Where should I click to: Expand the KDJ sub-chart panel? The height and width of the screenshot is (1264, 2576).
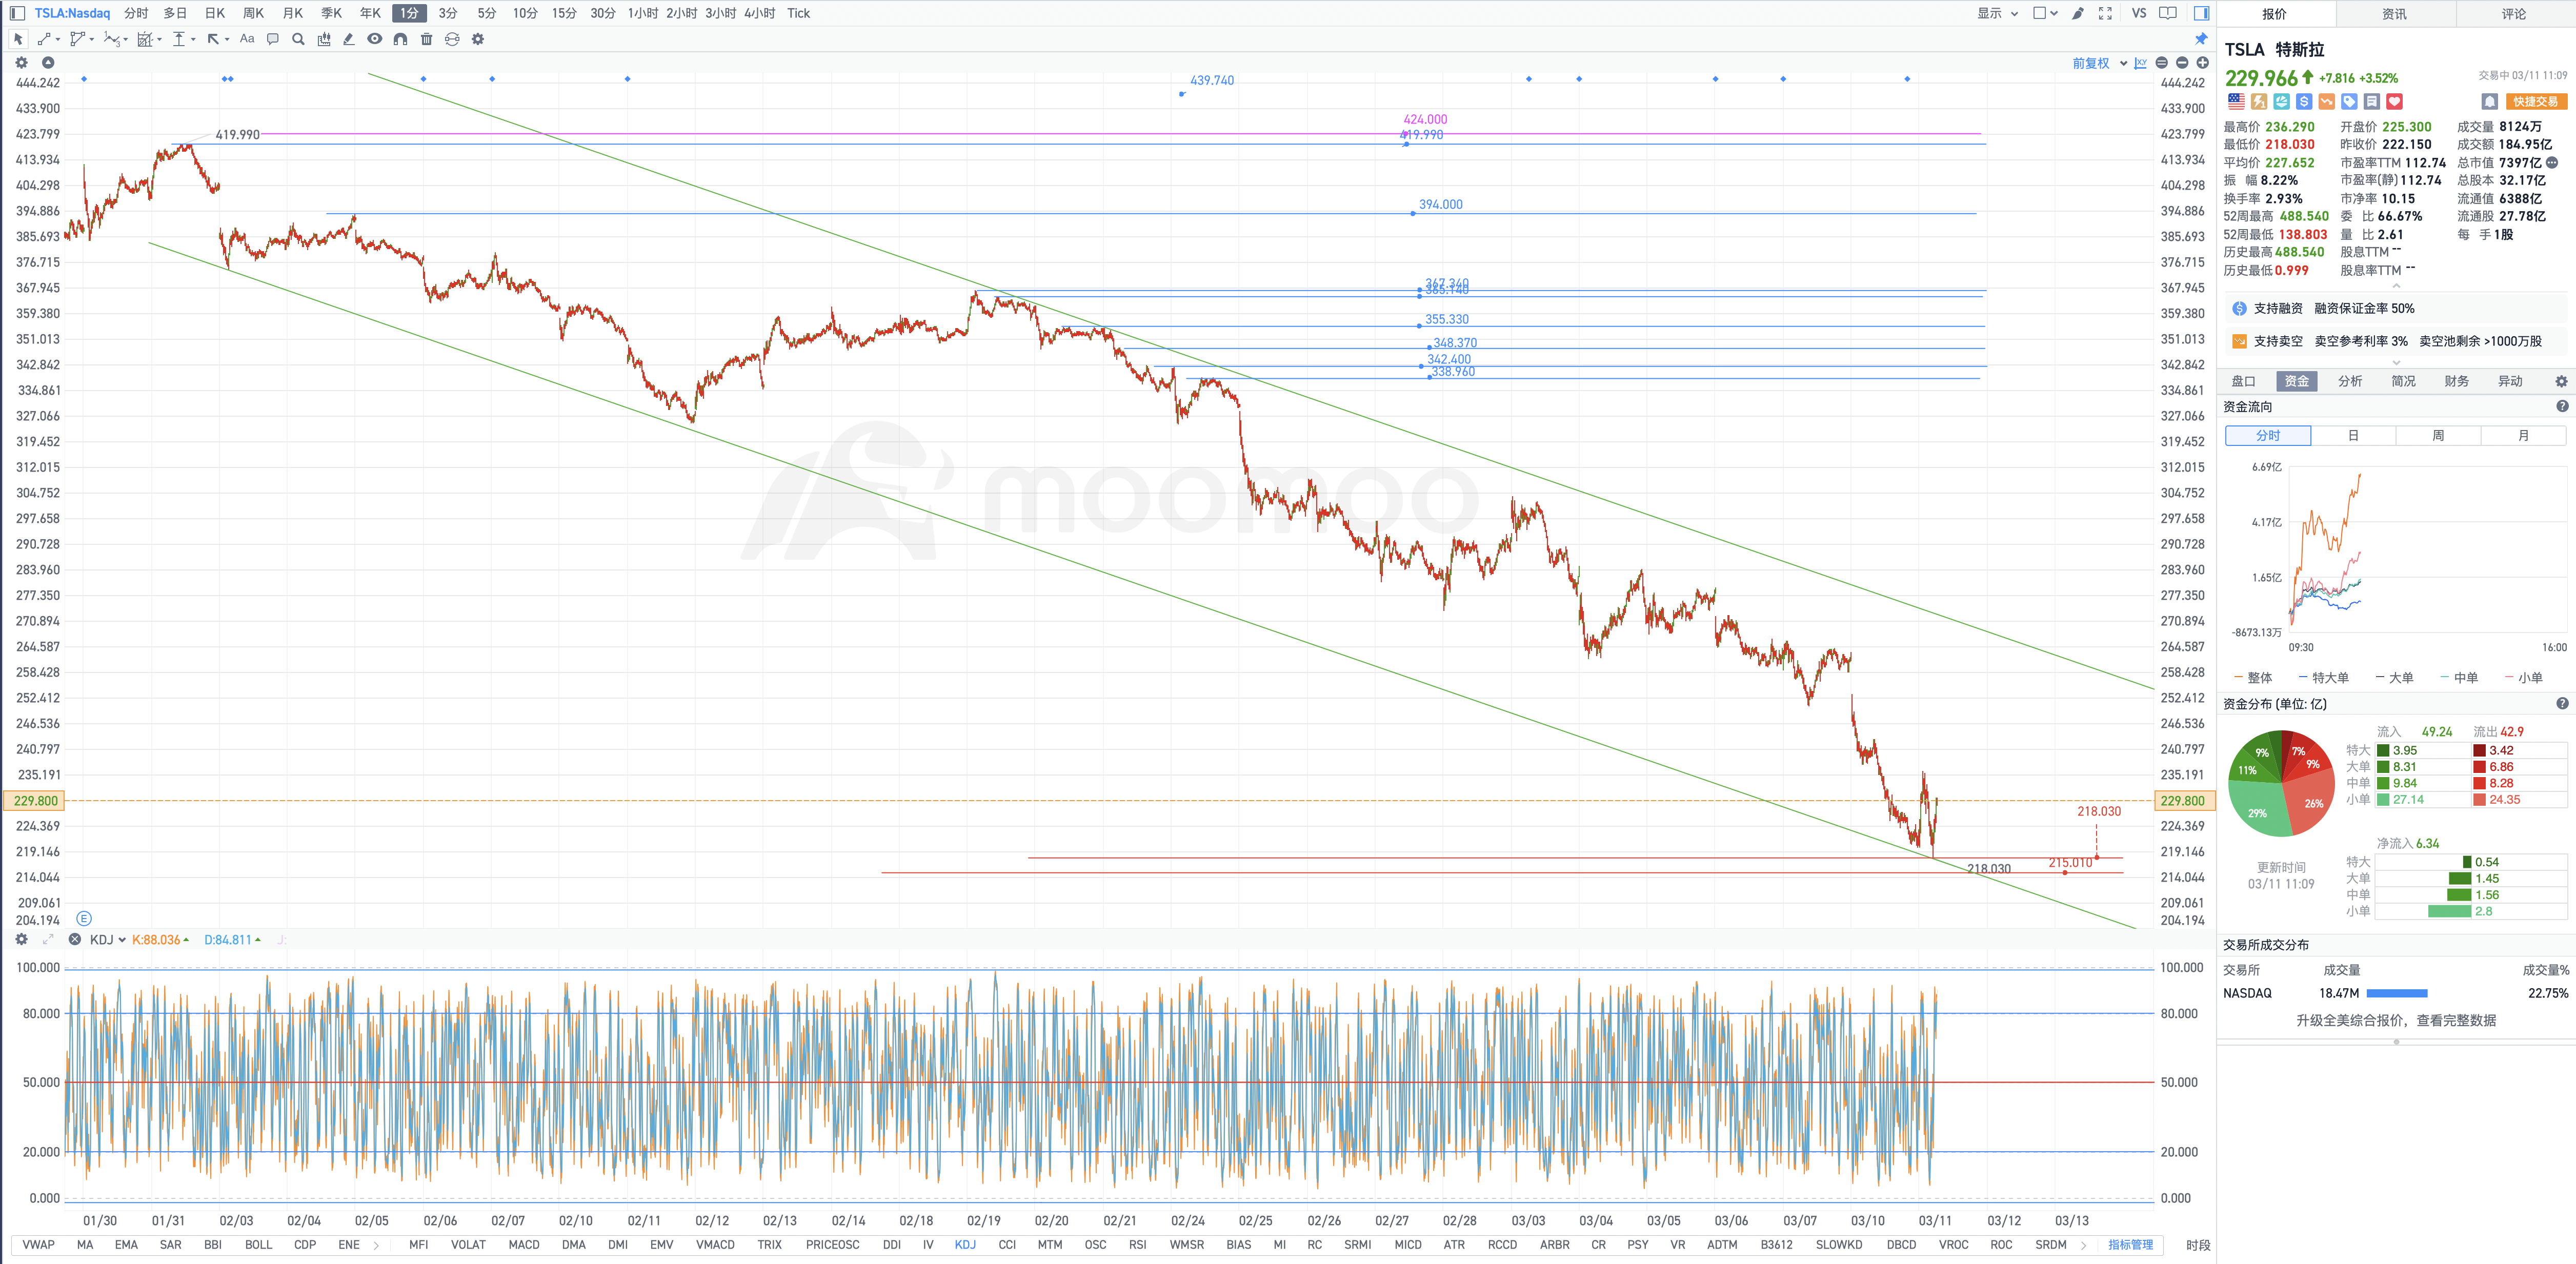tap(47, 939)
